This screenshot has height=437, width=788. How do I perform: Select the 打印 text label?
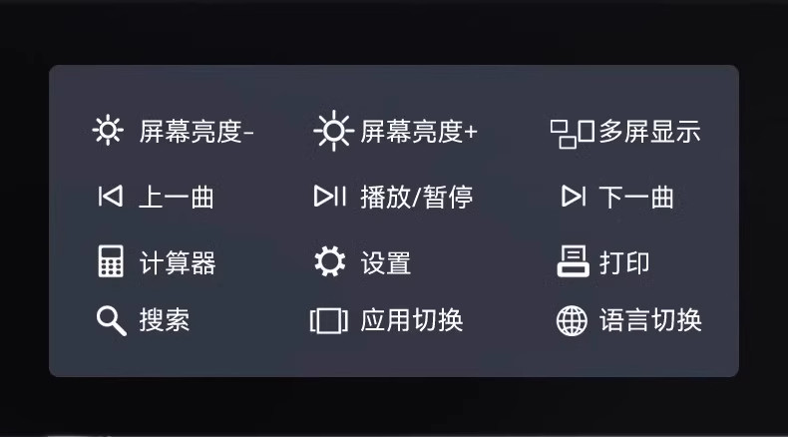pos(624,262)
